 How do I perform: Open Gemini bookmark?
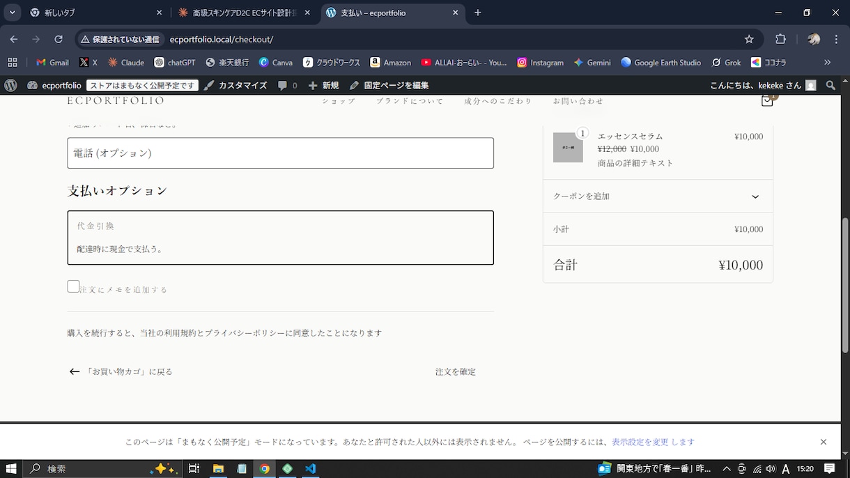[x=592, y=62]
